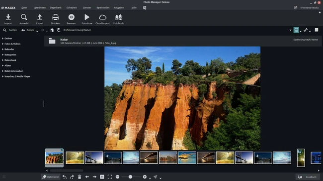Click the sort order arrows icon
Screen dimensions: 323x181
click(306, 30)
